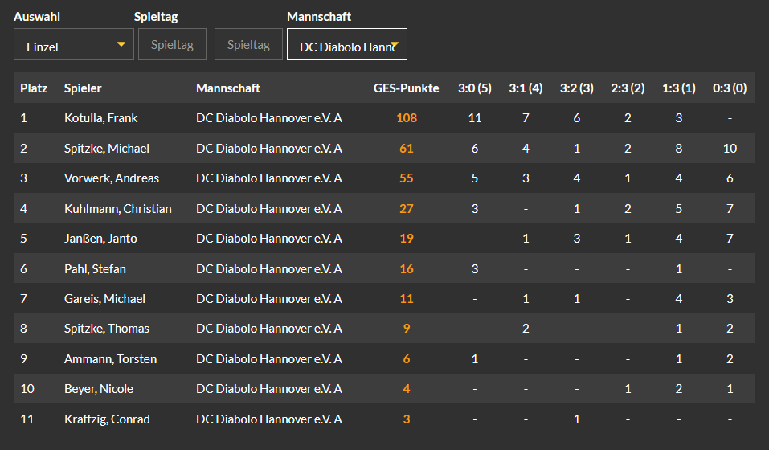Click the yellow arrow in Mannschaft dropdown
Image resolution: width=769 pixels, height=450 pixels.
tap(395, 44)
